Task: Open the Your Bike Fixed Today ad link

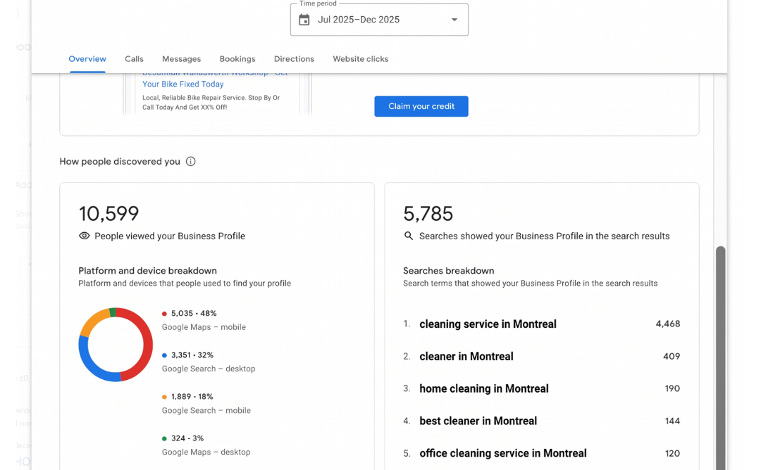Action: [x=183, y=84]
